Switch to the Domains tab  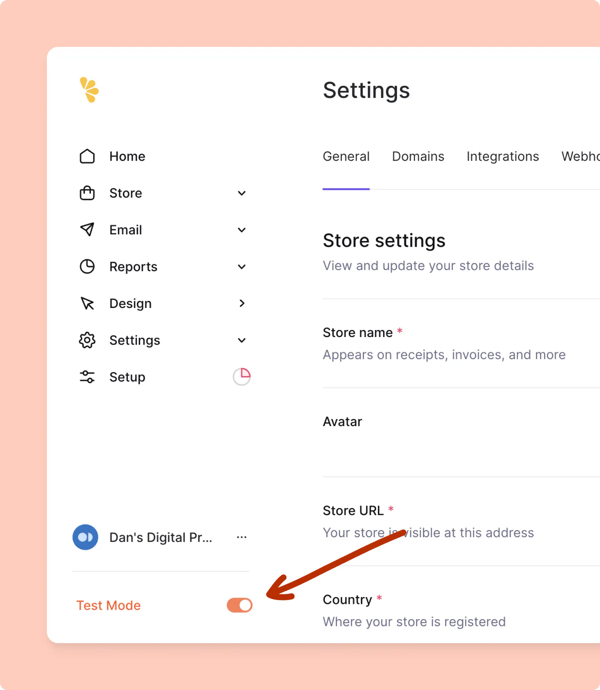click(418, 157)
